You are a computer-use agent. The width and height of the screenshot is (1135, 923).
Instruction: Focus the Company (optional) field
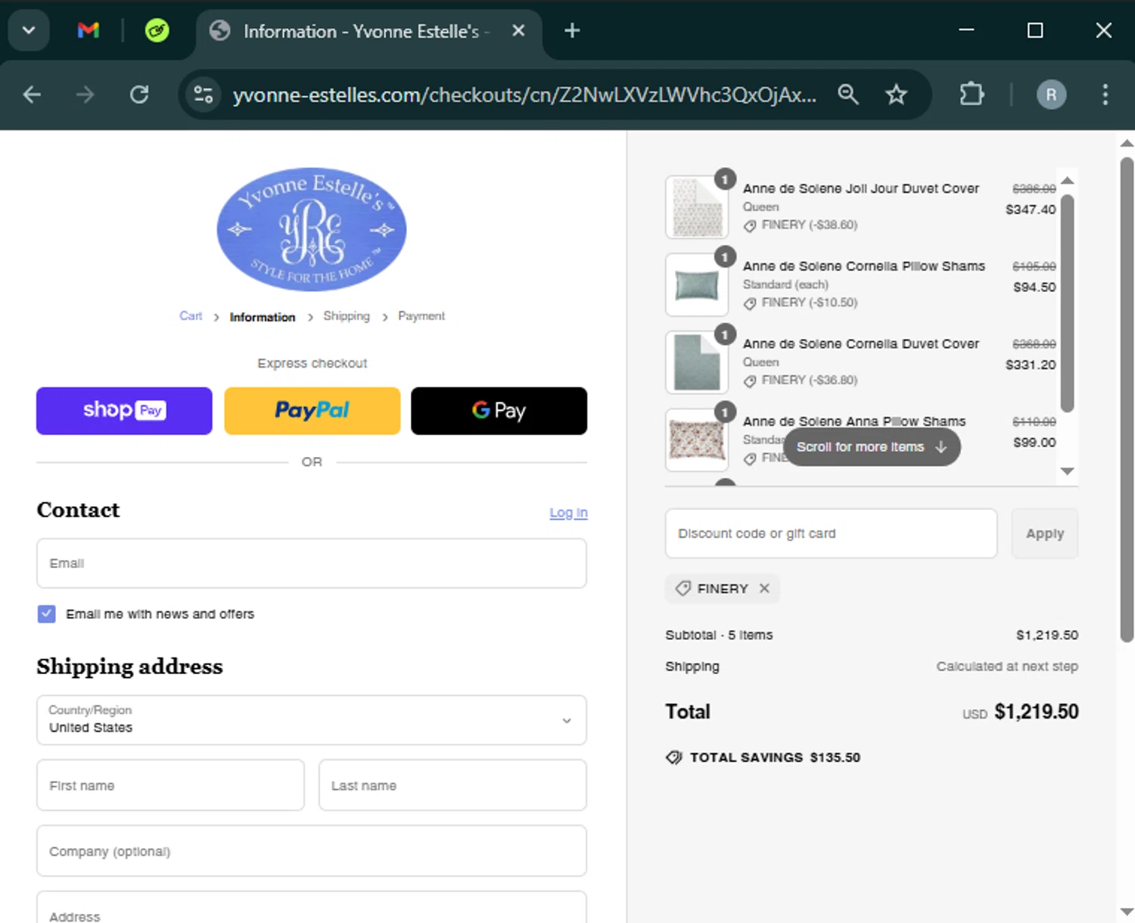click(x=312, y=851)
